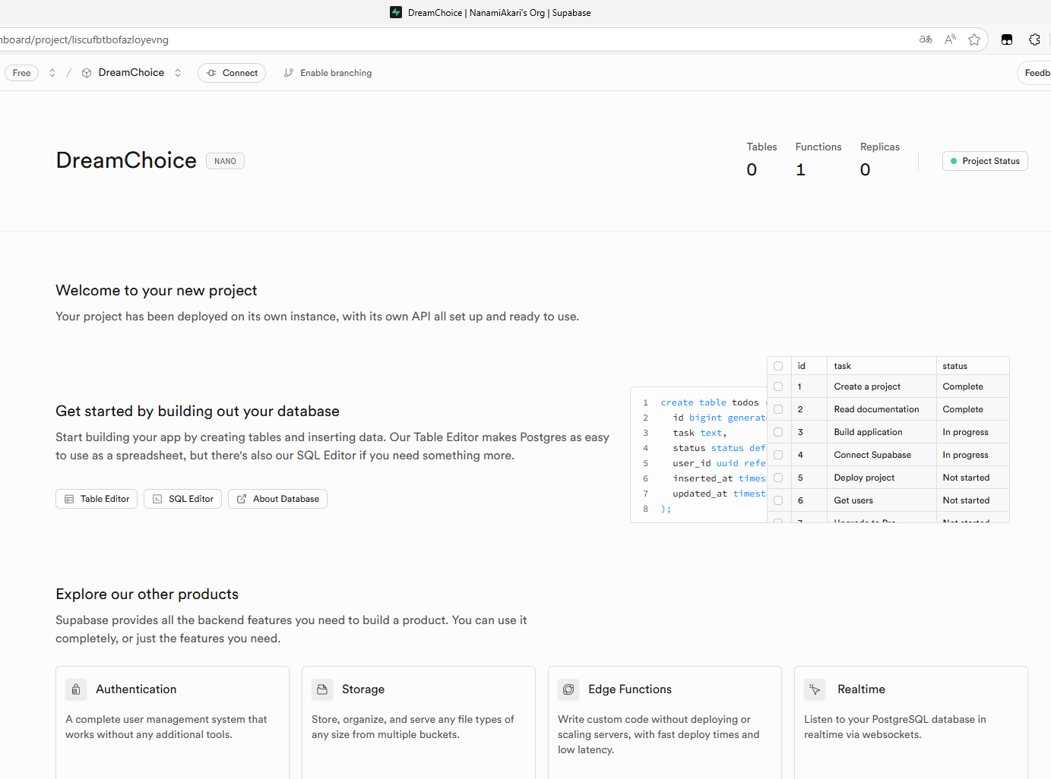Click the Authentication card title

pyautogui.click(x=136, y=689)
